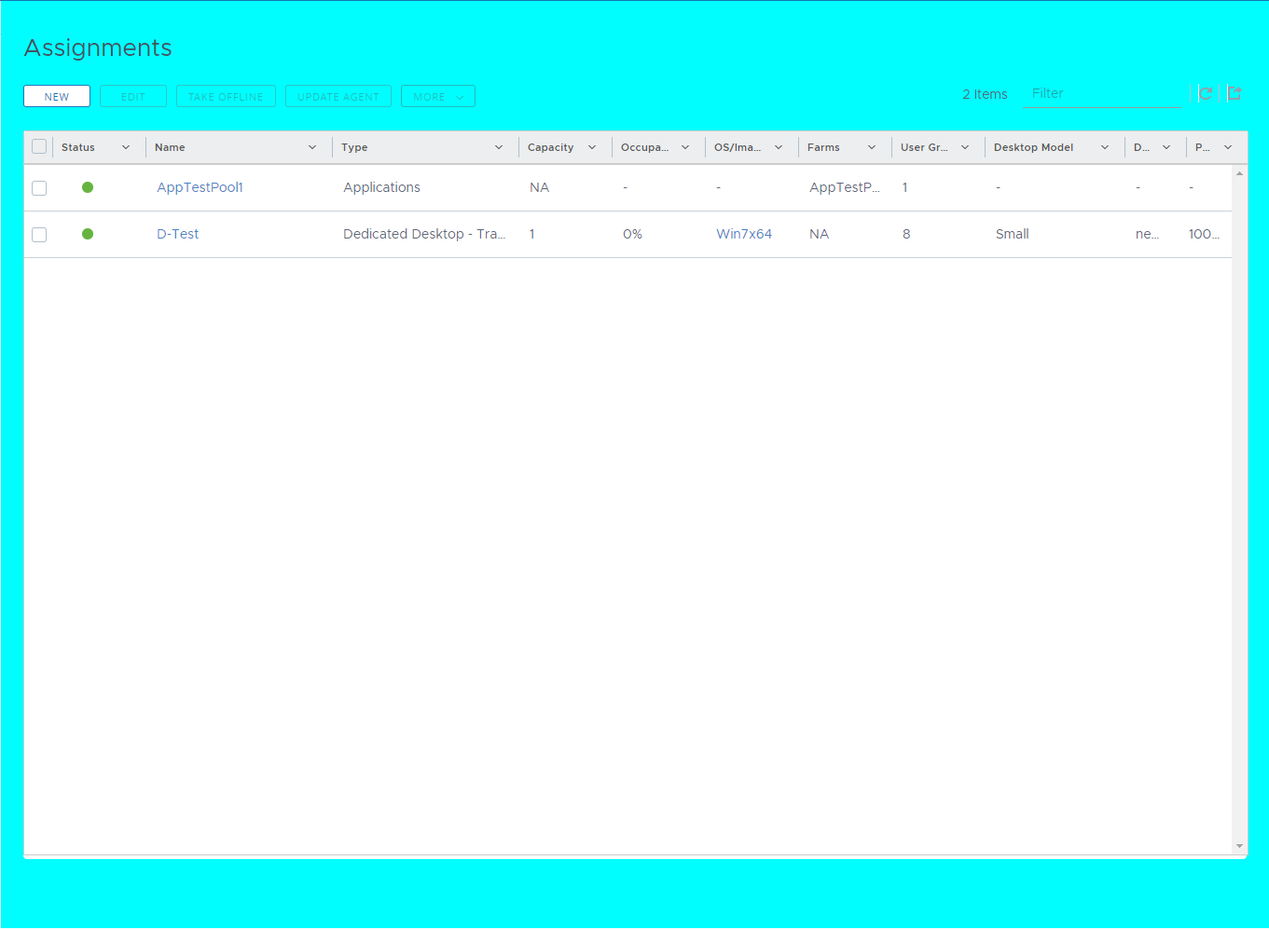Screen dimensions: 1269x929
Task: Open the D... column dropdown arrow
Action: click(1166, 147)
